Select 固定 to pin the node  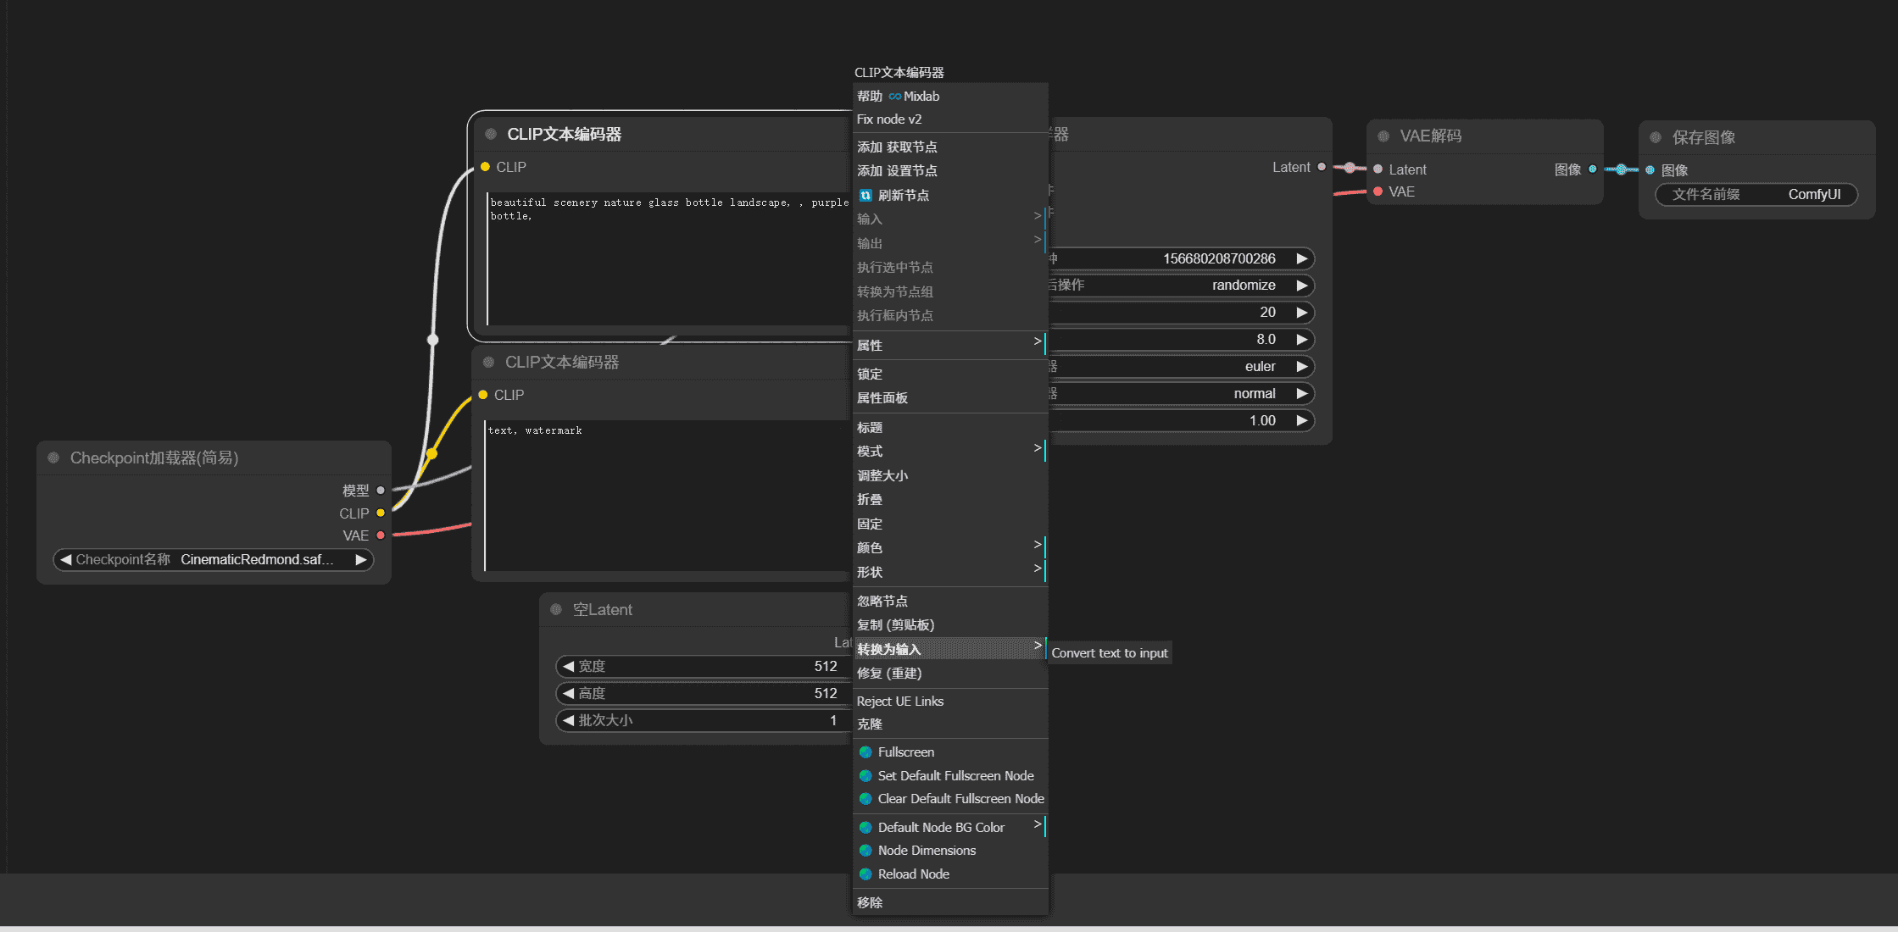click(870, 524)
